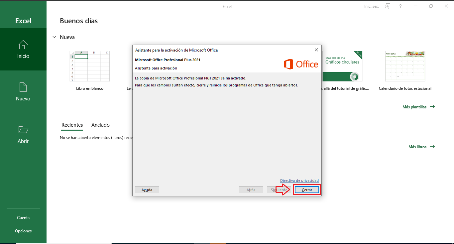Click the Abrir folder icon in sidebar
The height and width of the screenshot is (244, 454).
[23, 130]
